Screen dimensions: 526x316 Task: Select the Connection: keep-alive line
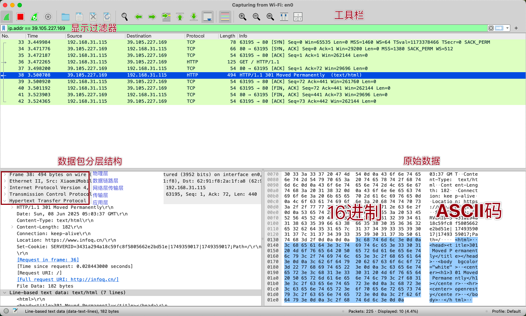(54, 234)
